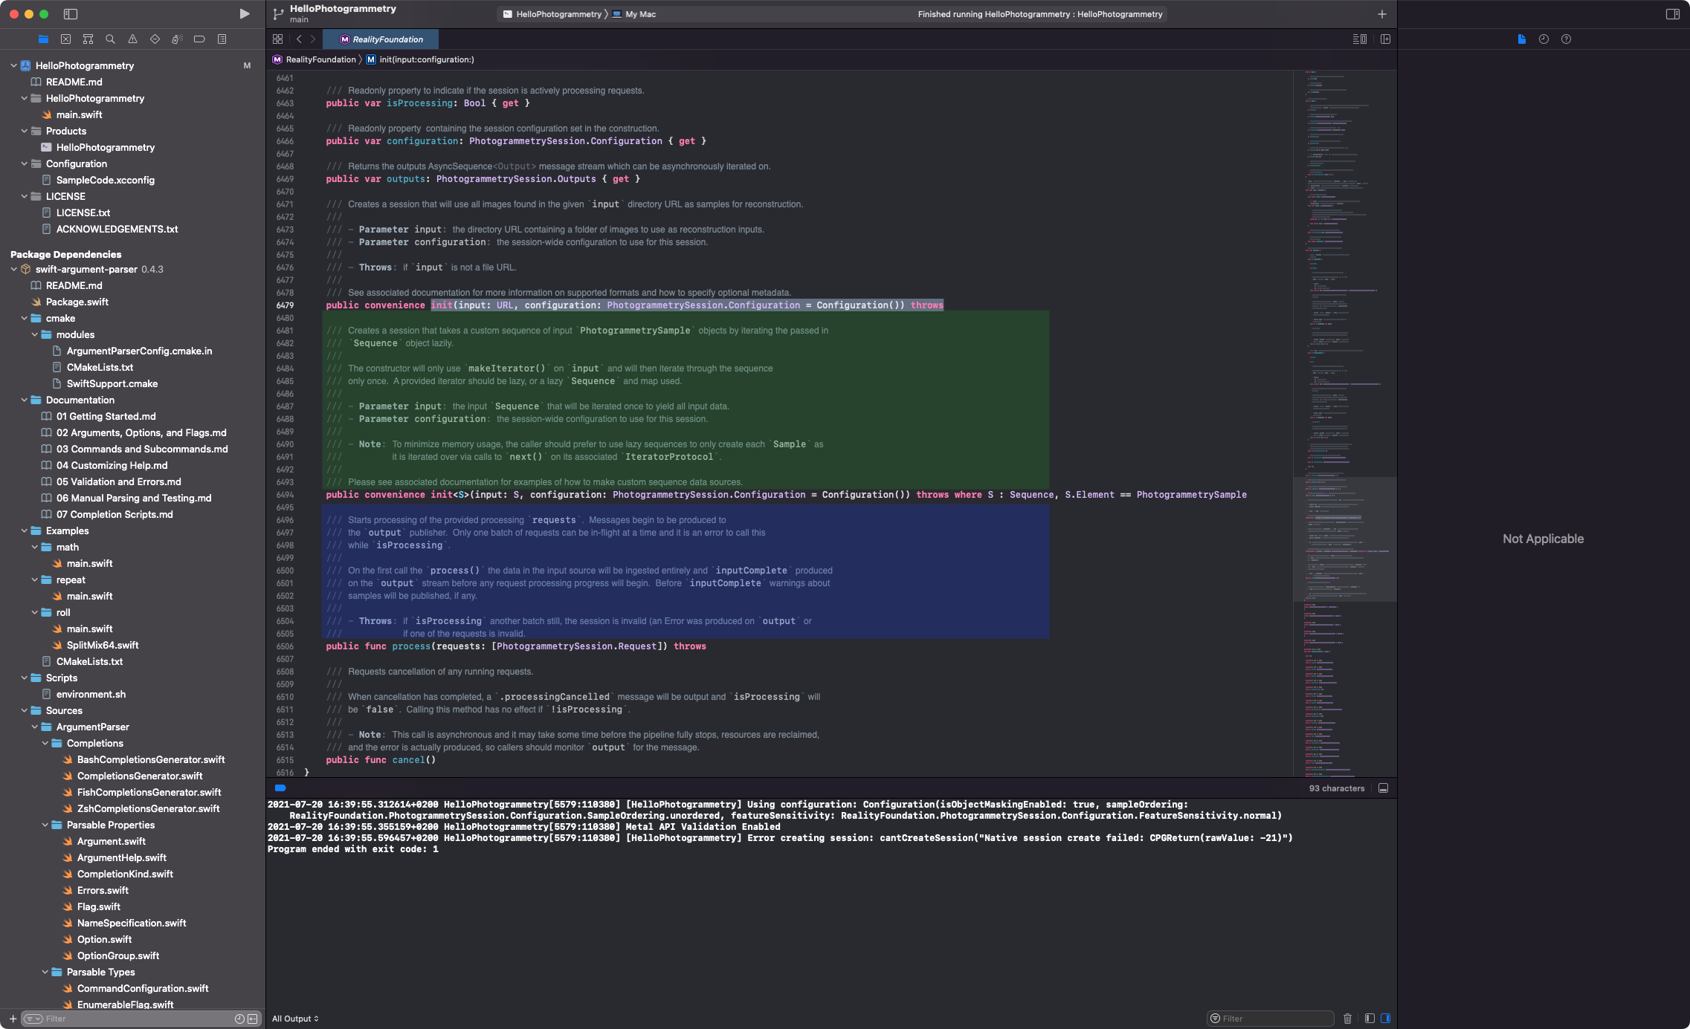Add new file with navigator plus button
Viewport: 1690px width, 1029px height.
[13, 1018]
